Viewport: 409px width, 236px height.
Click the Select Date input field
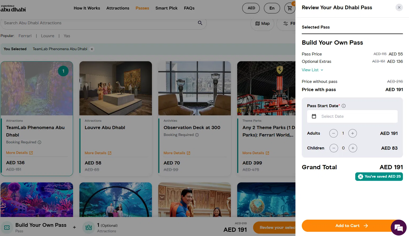pos(352,116)
